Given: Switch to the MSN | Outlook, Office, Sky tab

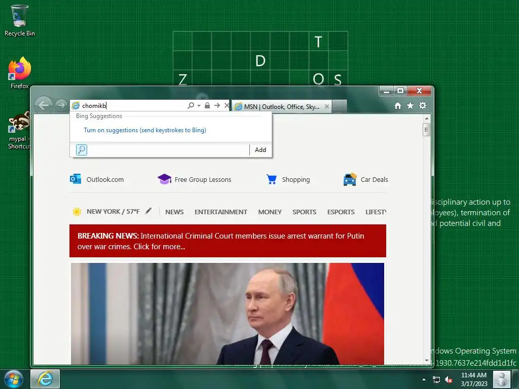Looking at the screenshot, I should point(281,106).
